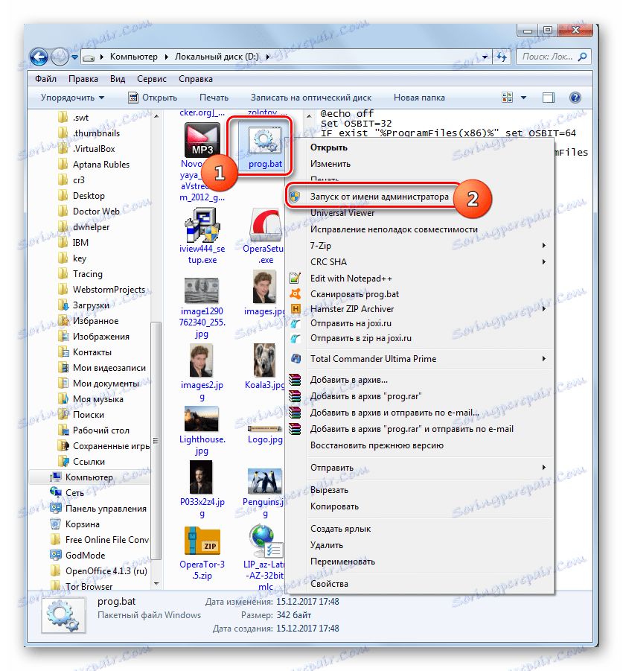Image resolution: width=623 pixels, height=671 pixels.
Task: Select the LIP_az-Latn-AZ-32bit.mlc file icon
Action: coord(266,541)
